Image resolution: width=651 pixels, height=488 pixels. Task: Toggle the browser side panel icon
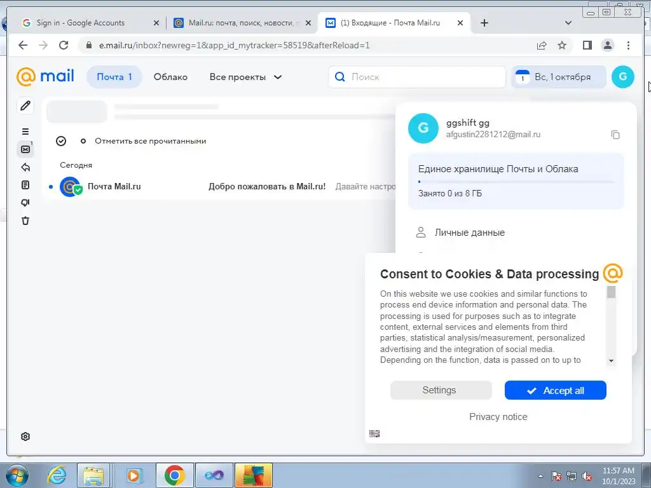click(x=587, y=45)
